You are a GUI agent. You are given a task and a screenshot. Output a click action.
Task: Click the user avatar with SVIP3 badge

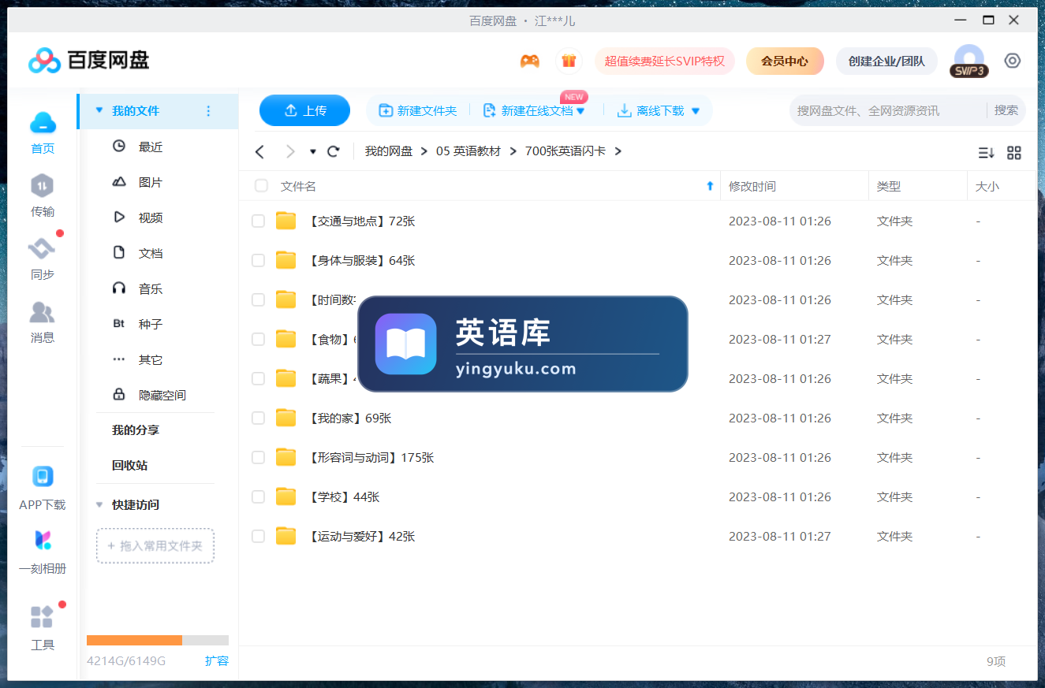(x=969, y=61)
